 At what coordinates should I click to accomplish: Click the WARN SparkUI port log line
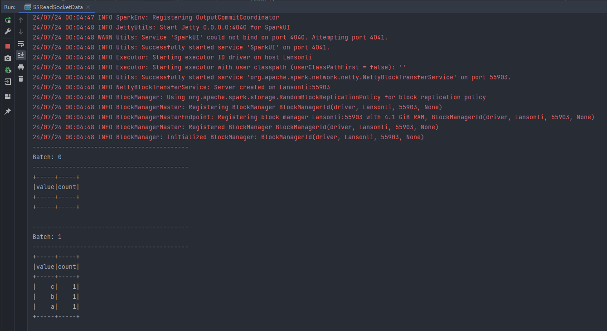pyautogui.click(x=210, y=37)
